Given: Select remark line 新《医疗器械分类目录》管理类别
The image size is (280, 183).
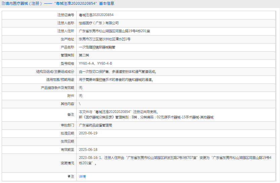Looking at the screenshot, I should (146, 117).
